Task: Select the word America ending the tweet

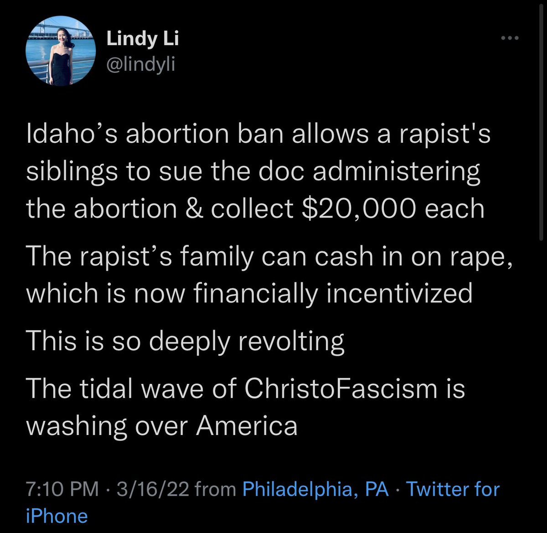Action: [247, 426]
